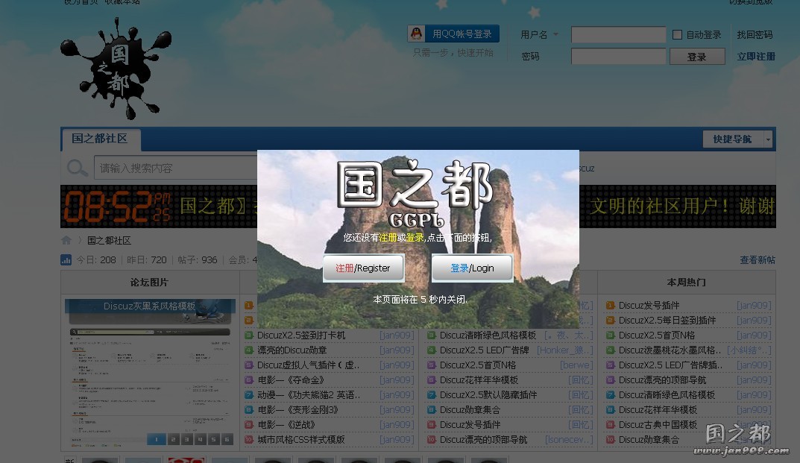Open thread DiscuzX2.5 LED广告牌 middle column
Screen dimensions: 800x463
tap(484, 350)
